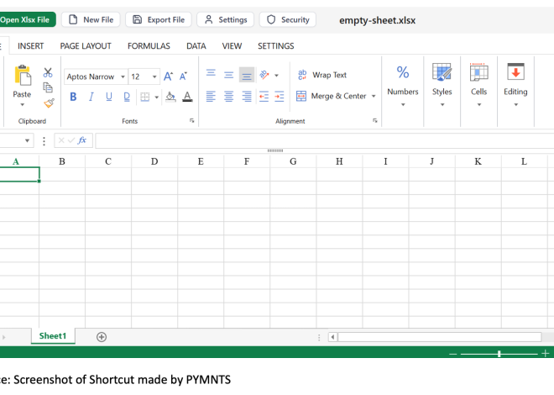Increase font size with the large A icon
The height and width of the screenshot is (395, 554).
point(168,76)
